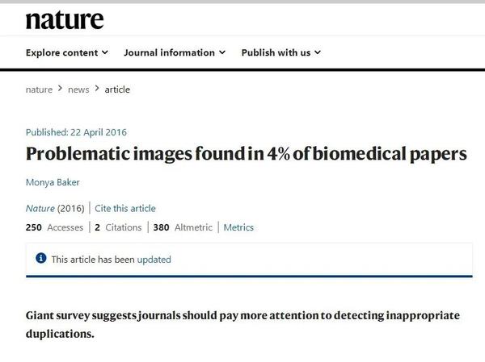
Task: Select the "article" breadcrumb item
Action: (117, 89)
